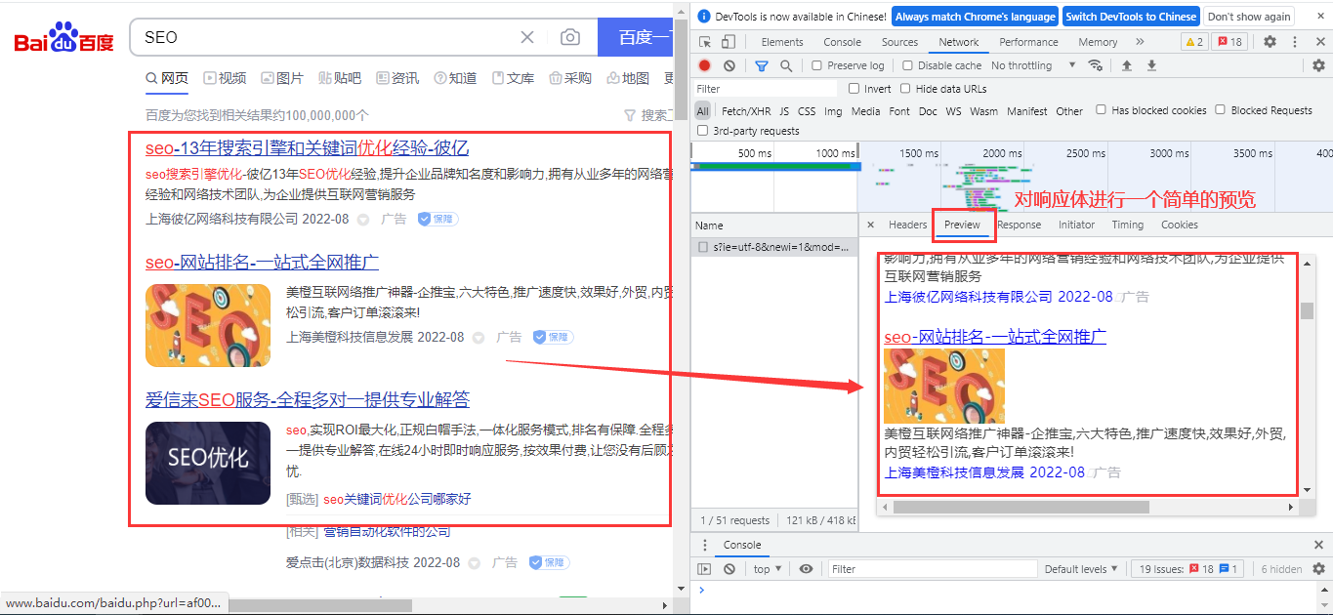The height and width of the screenshot is (615, 1333).
Task: Open console drawer three-dot menu
Action: pyautogui.click(x=704, y=545)
